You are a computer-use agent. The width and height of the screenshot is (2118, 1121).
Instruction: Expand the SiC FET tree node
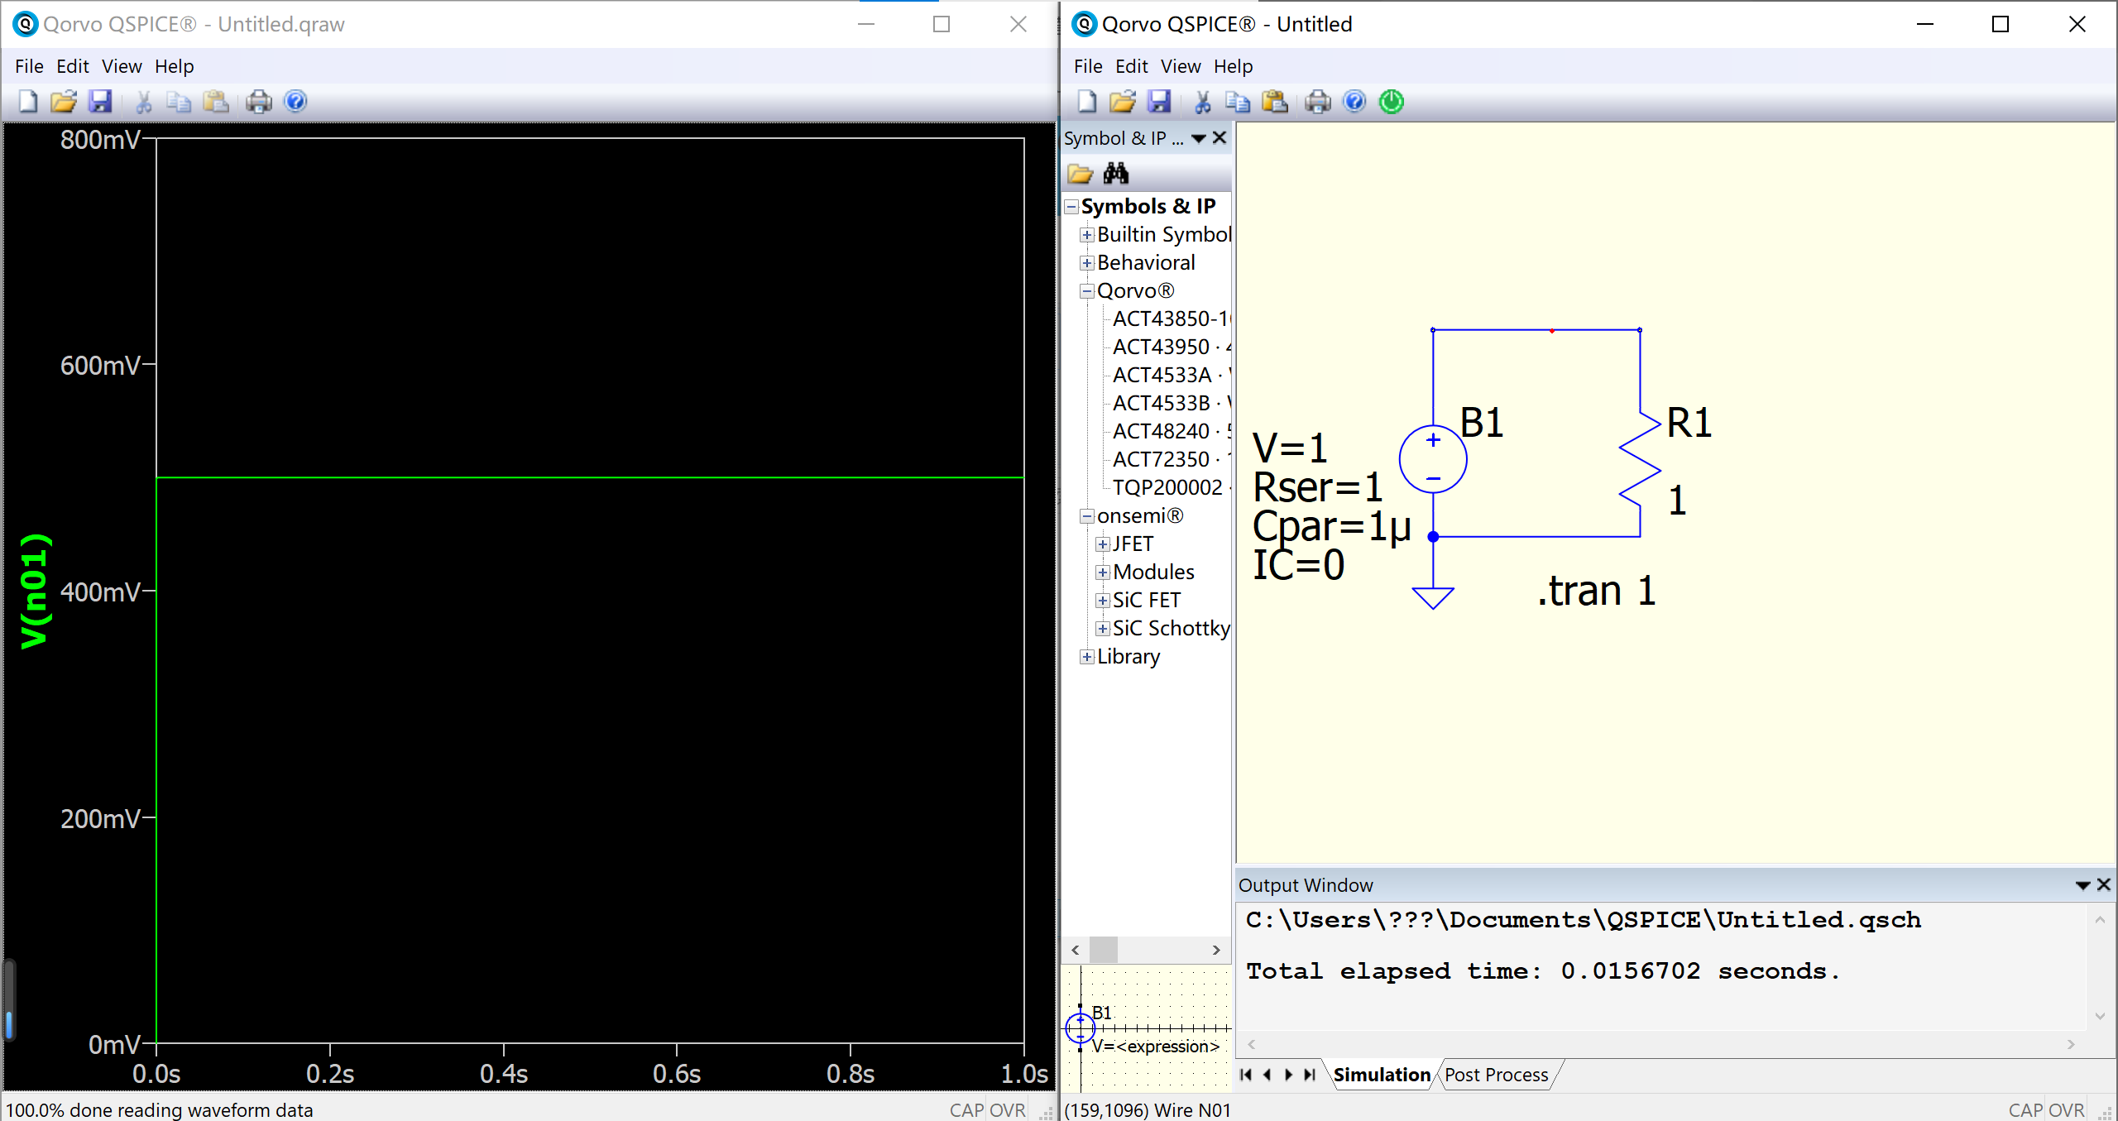point(1102,601)
